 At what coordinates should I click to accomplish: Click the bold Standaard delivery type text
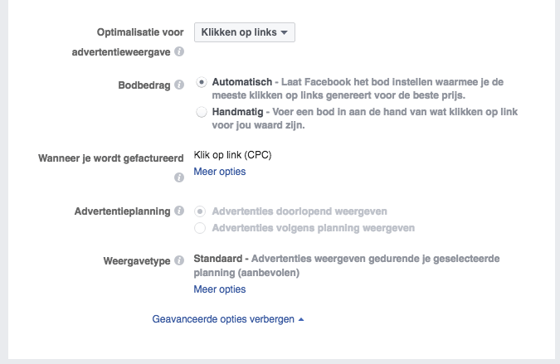point(217,259)
